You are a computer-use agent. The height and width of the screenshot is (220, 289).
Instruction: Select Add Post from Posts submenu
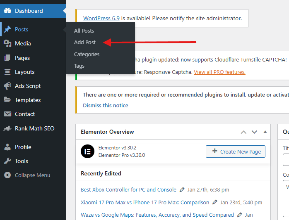(85, 42)
